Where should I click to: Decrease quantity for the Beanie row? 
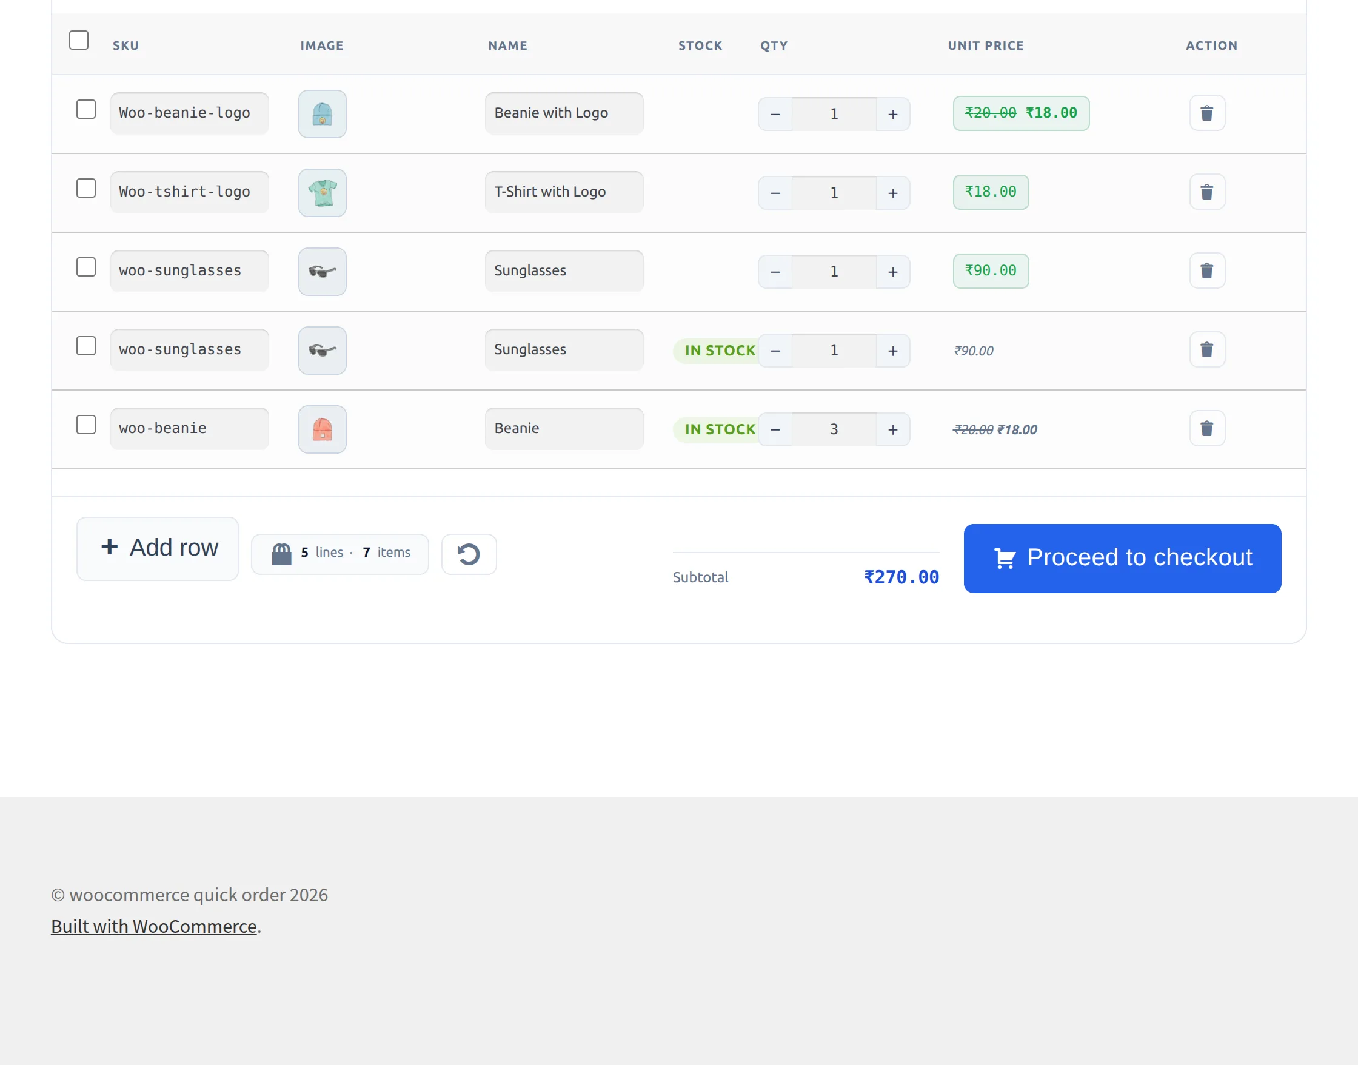click(775, 429)
